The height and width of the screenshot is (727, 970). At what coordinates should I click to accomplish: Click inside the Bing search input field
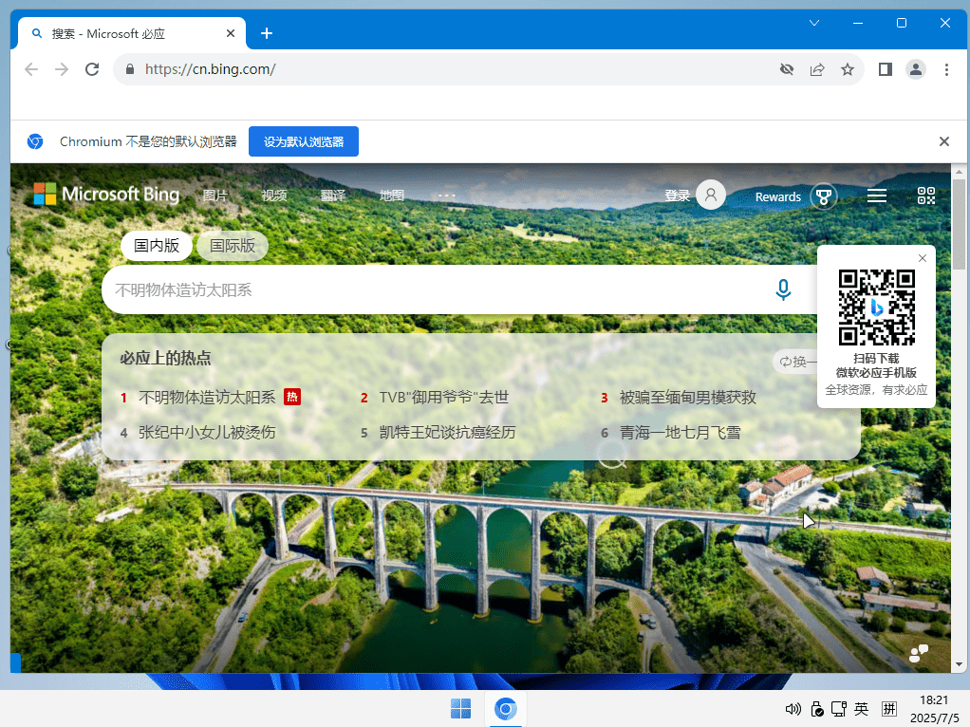click(x=427, y=289)
